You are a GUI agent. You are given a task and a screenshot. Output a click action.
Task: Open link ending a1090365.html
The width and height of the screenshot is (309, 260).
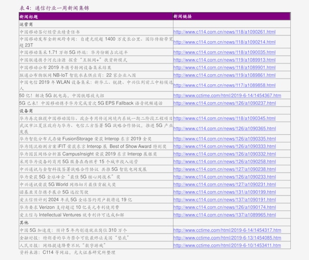click(x=224, y=128)
